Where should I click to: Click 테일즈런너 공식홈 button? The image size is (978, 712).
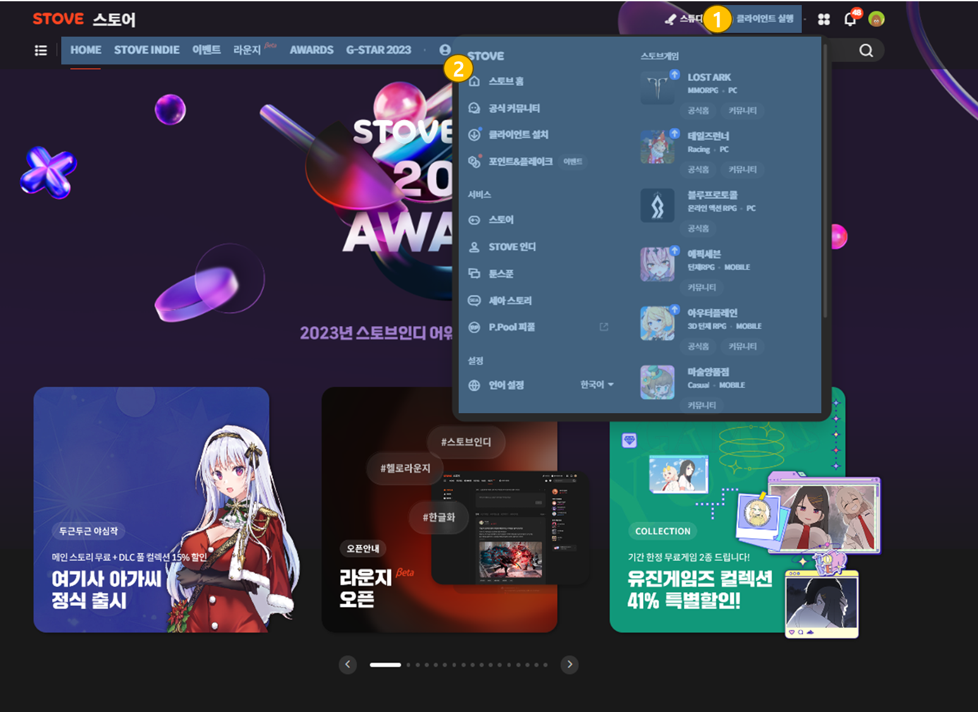point(698,169)
